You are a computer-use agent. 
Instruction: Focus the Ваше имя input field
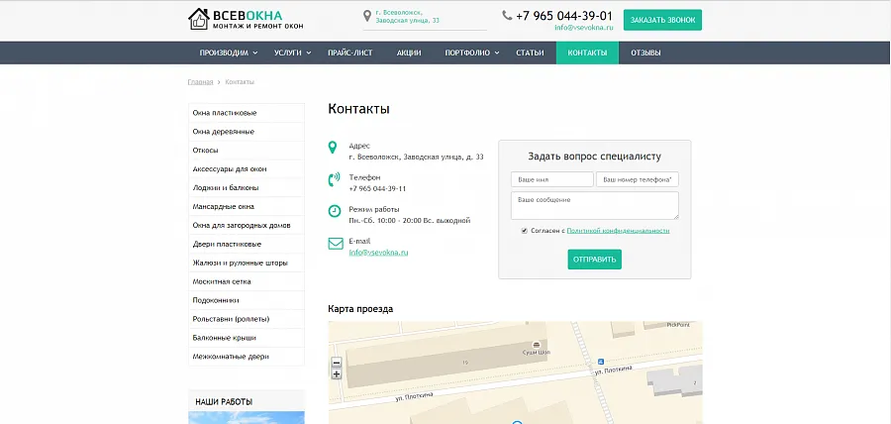(x=552, y=179)
